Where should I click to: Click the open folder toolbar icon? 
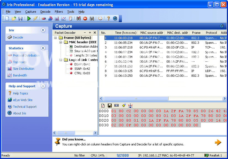coord(14,19)
